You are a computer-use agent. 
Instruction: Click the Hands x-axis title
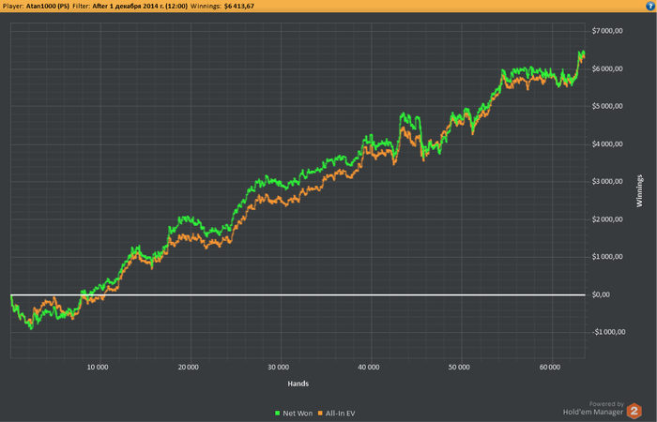298,384
